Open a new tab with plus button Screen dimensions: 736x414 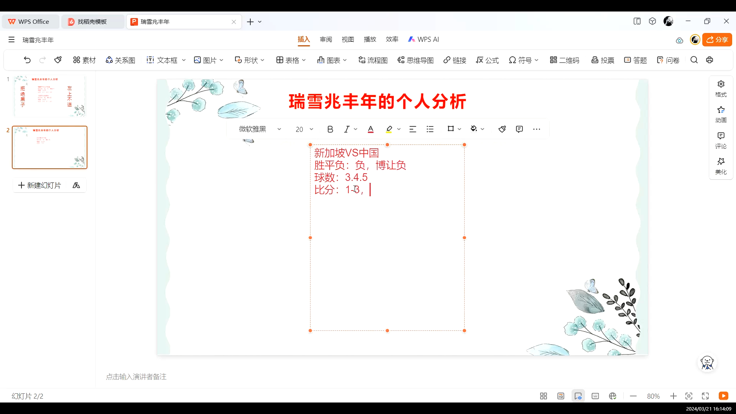[x=250, y=22]
